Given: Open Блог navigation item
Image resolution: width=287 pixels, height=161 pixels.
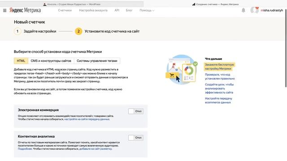Looking at the screenshot, I should coord(129,10).
